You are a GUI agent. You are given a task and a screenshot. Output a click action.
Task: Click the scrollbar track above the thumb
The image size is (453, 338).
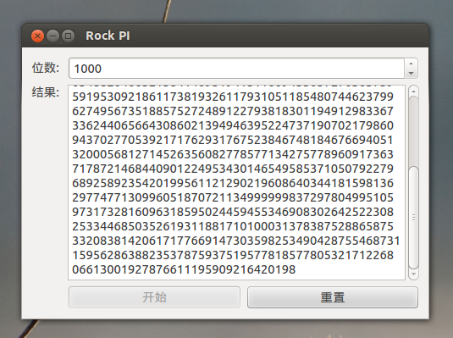click(x=413, y=131)
